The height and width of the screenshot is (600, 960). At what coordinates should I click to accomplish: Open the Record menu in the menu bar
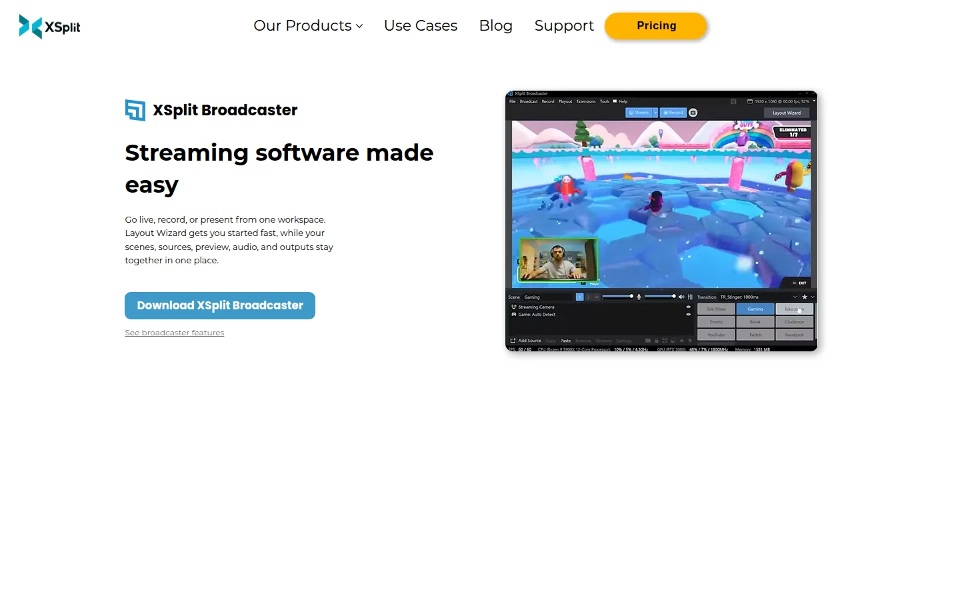(x=548, y=101)
